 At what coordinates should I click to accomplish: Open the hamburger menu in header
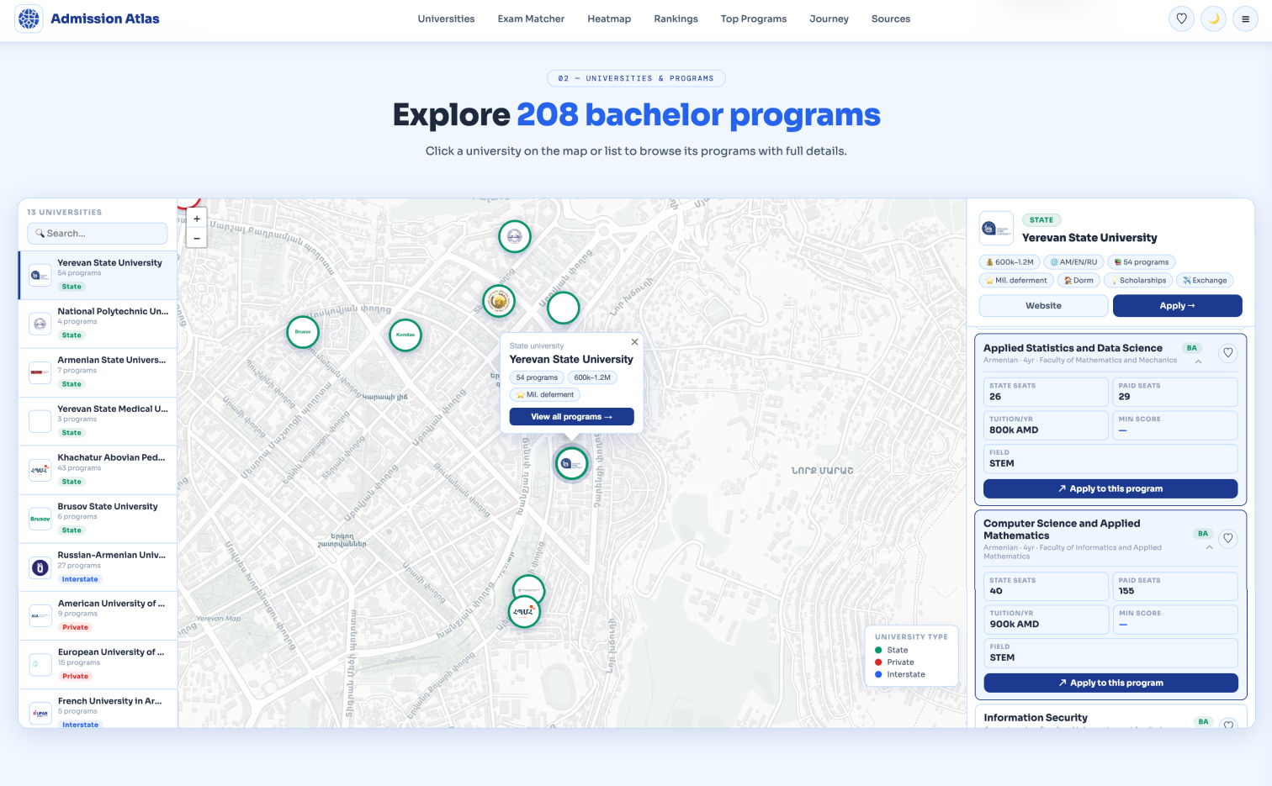click(x=1245, y=18)
